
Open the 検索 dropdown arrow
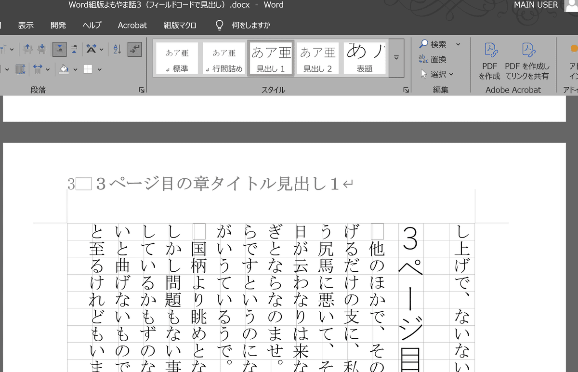pyautogui.click(x=458, y=44)
